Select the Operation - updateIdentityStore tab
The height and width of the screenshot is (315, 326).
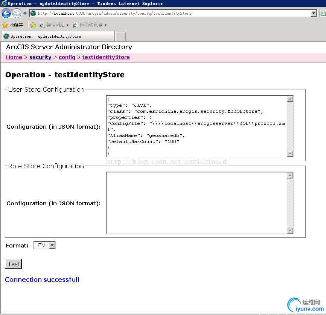tap(58, 36)
